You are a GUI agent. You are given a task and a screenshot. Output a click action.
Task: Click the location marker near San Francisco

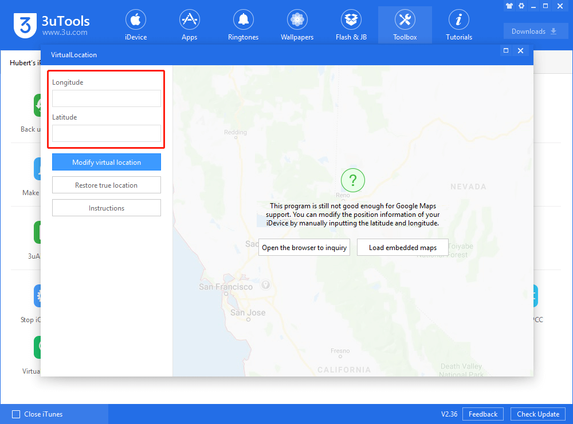265,284
